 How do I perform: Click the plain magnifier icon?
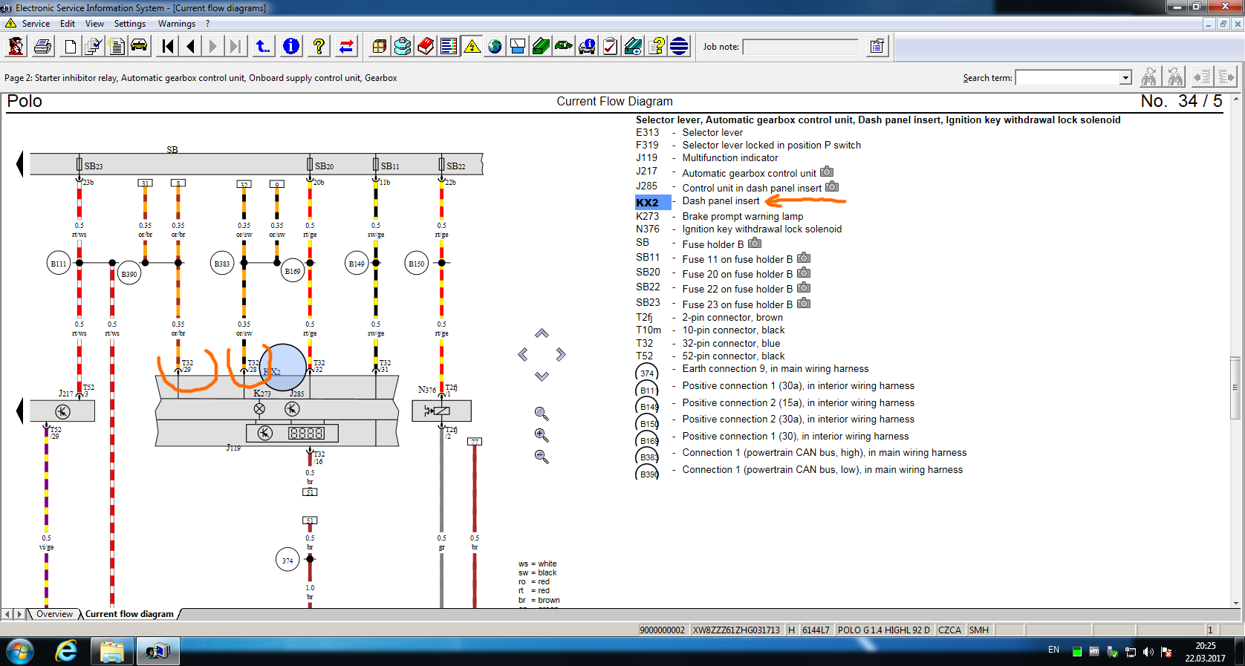[542, 414]
